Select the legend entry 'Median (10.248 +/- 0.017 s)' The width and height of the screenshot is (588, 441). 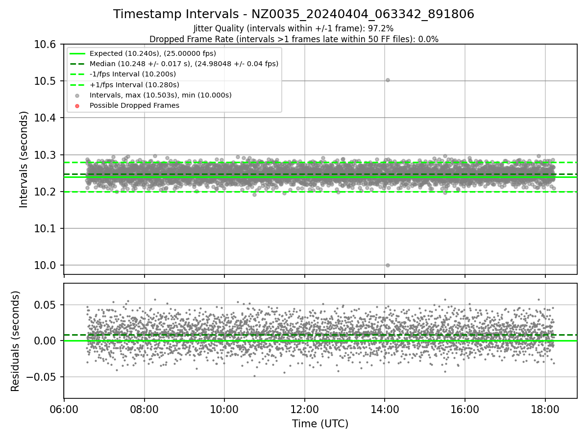(184, 64)
